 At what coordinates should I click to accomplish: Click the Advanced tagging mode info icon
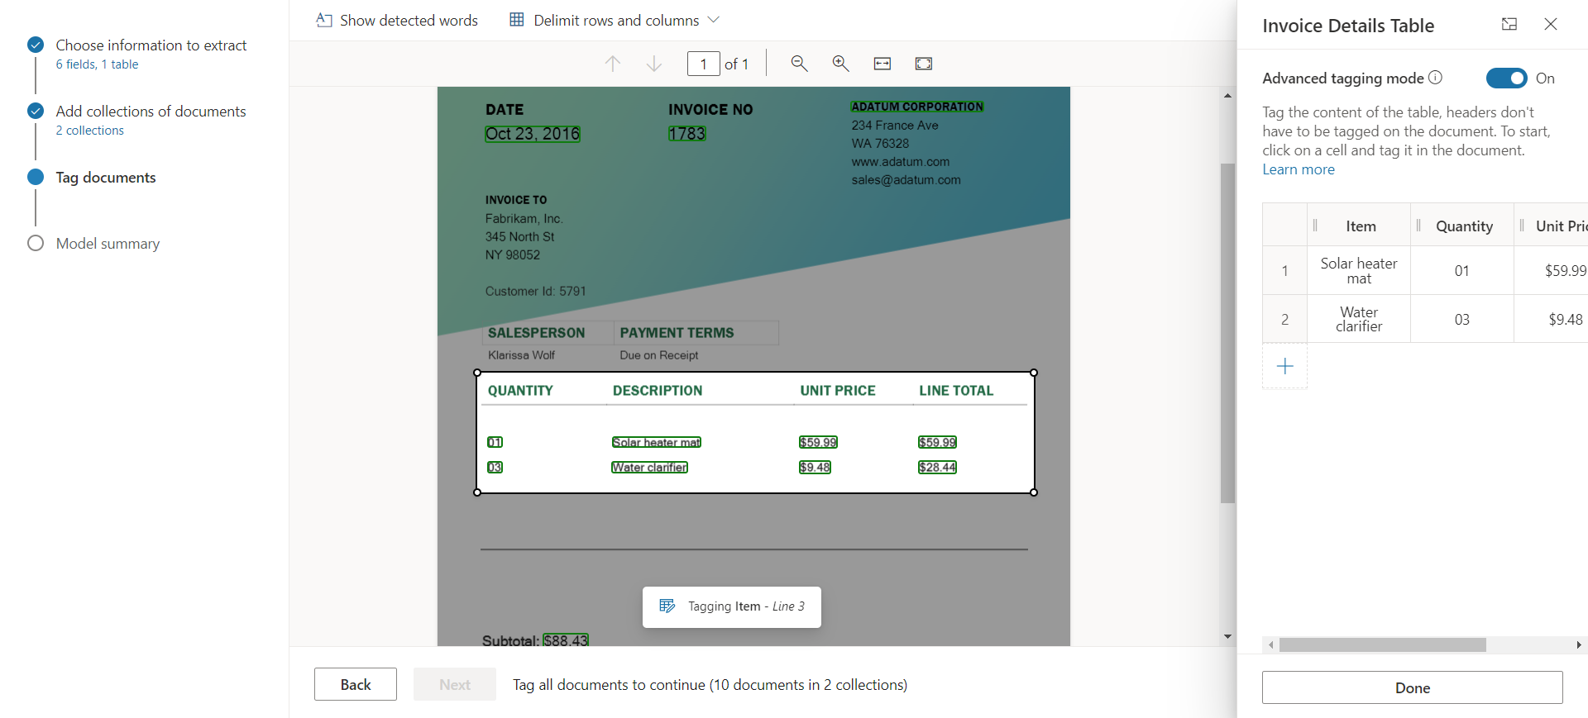(x=1436, y=78)
